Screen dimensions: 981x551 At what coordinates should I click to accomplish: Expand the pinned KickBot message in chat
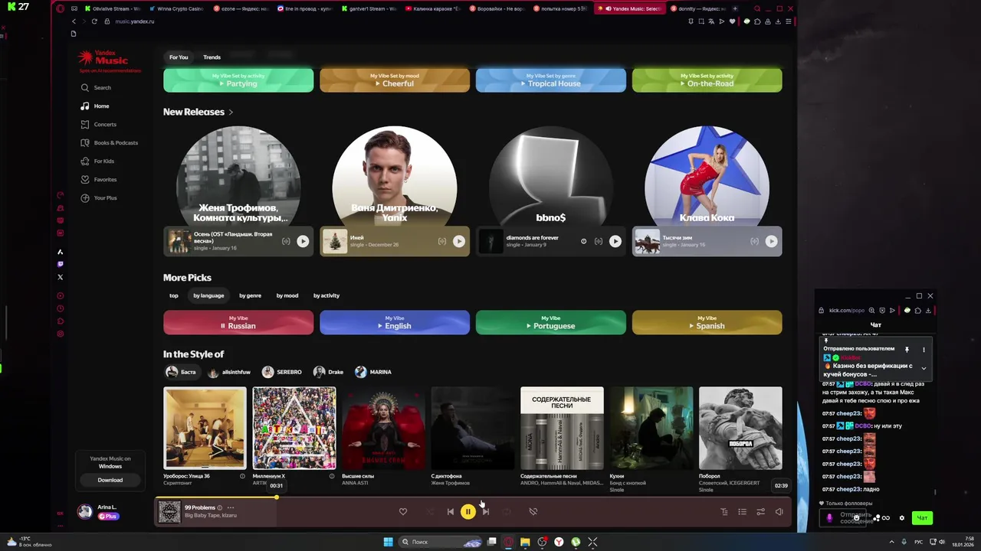click(924, 368)
